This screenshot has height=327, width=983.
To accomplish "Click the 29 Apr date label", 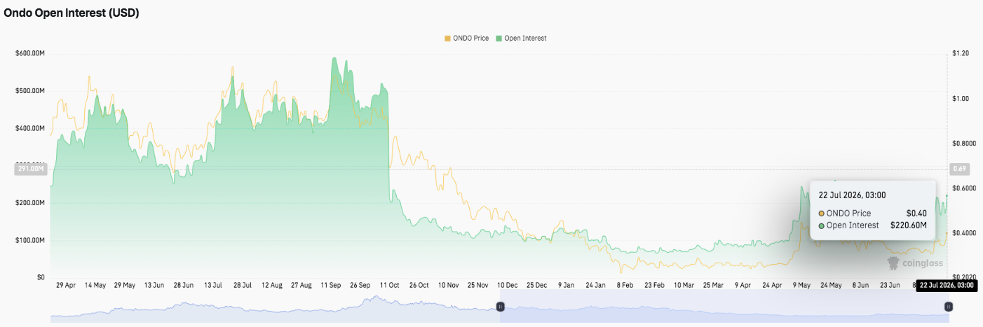I will pos(65,286).
